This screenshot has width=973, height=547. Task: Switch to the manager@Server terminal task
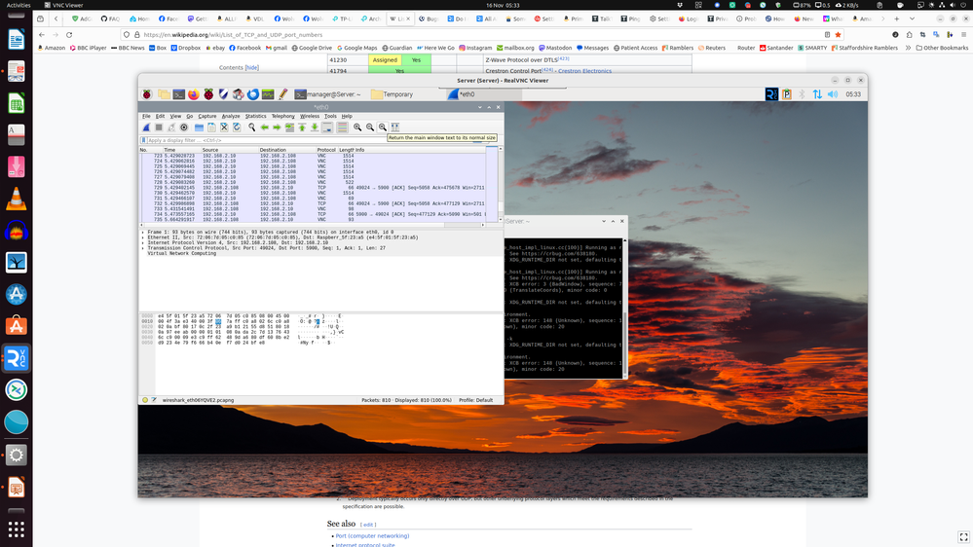(327, 94)
